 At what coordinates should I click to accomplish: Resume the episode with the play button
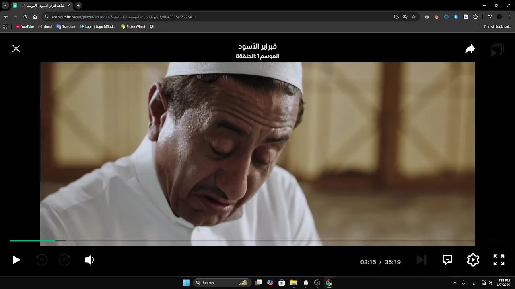coord(16,260)
